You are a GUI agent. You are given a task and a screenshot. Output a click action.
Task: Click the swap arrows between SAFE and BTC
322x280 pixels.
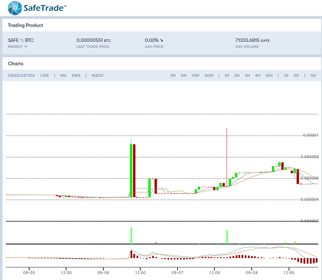(22, 40)
